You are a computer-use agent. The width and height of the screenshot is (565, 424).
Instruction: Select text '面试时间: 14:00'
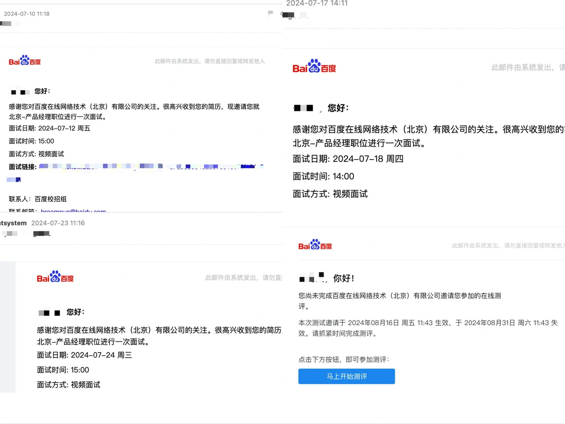pos(323,176)
